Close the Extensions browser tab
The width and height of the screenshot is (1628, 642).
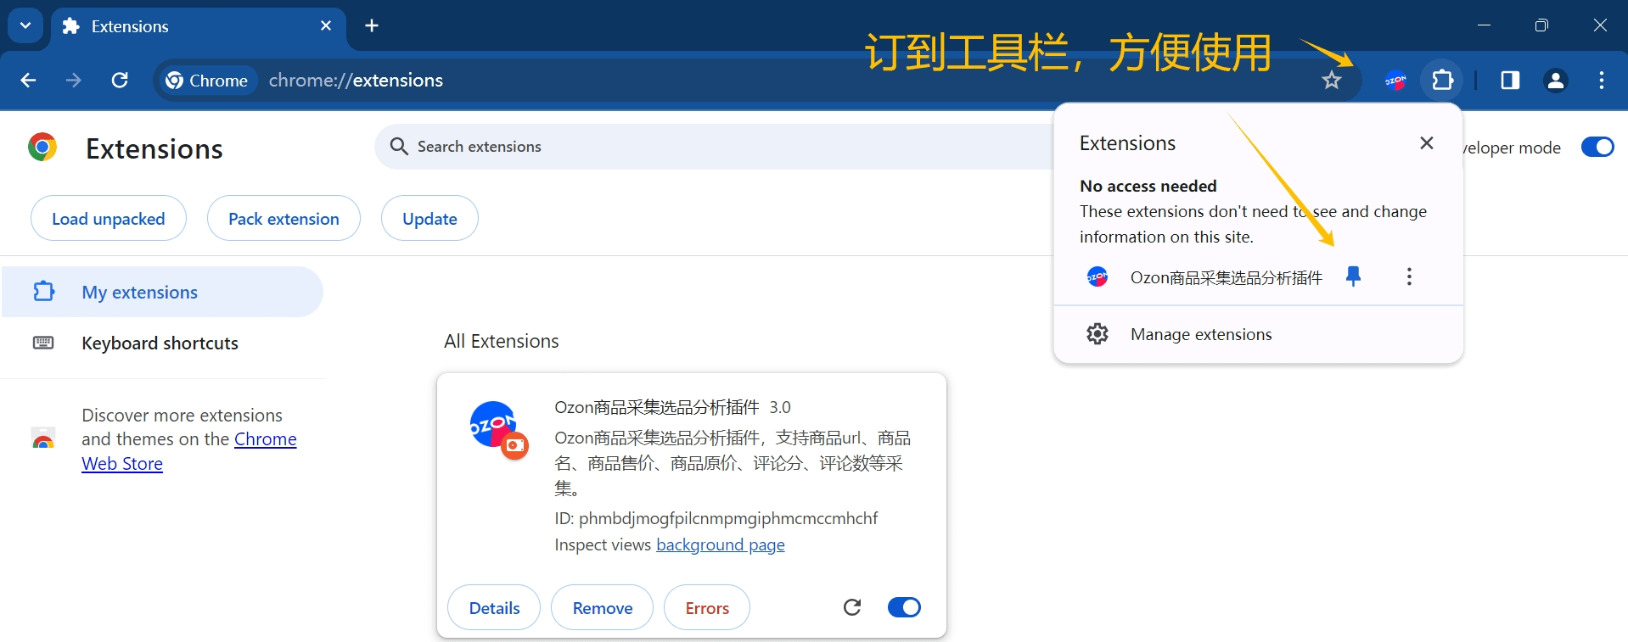pos(326,26)
